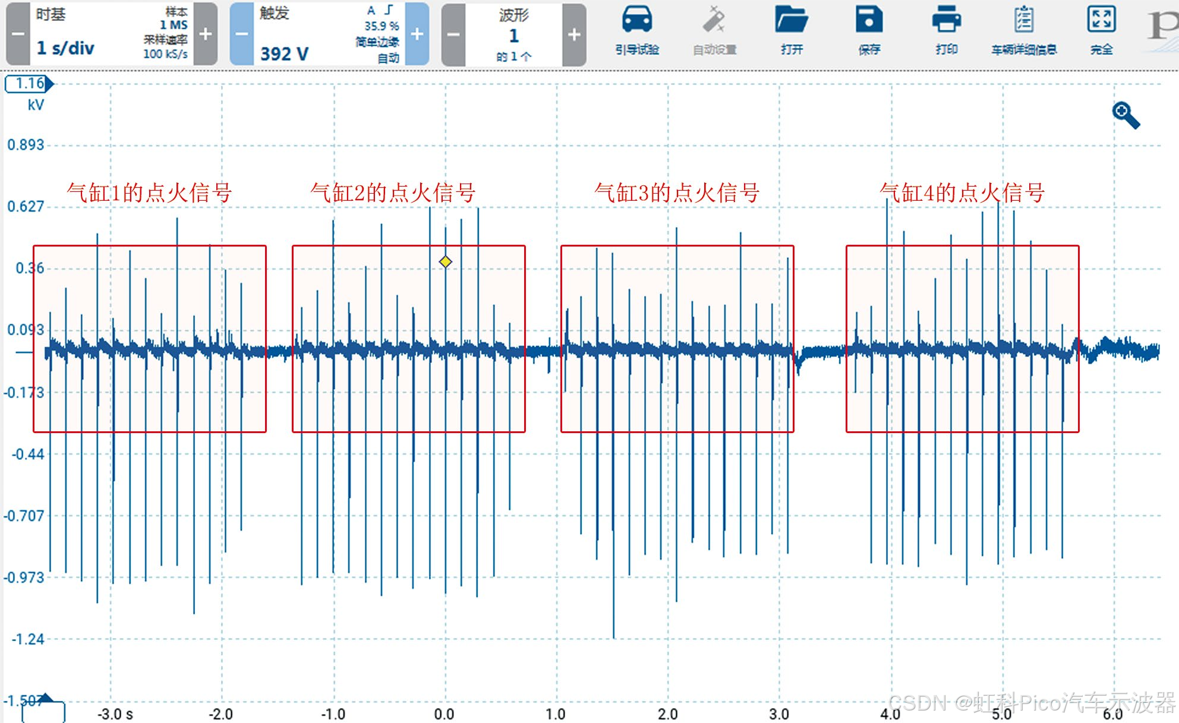1179x723 pixels.
Task: Toggle fullscreen with the expand icon
Action: (x=1101, y=20)
